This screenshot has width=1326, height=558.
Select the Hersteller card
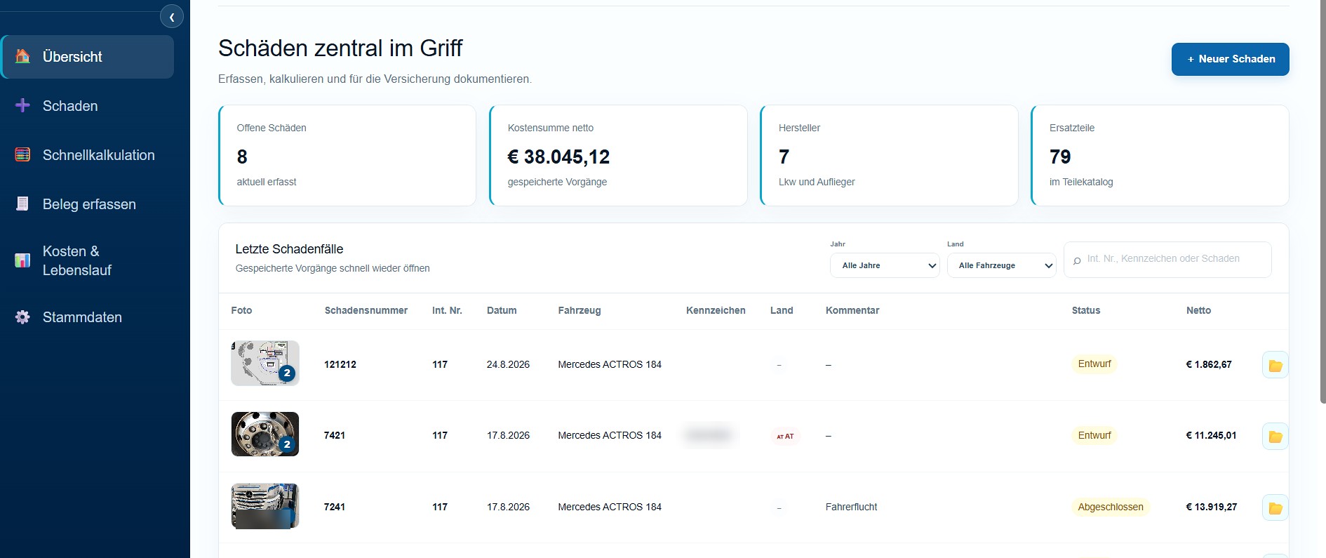tap(889, 155)
